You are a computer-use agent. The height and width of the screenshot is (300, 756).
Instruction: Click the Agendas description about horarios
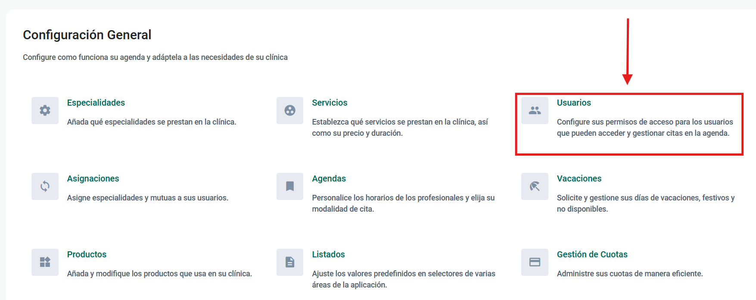403,203
